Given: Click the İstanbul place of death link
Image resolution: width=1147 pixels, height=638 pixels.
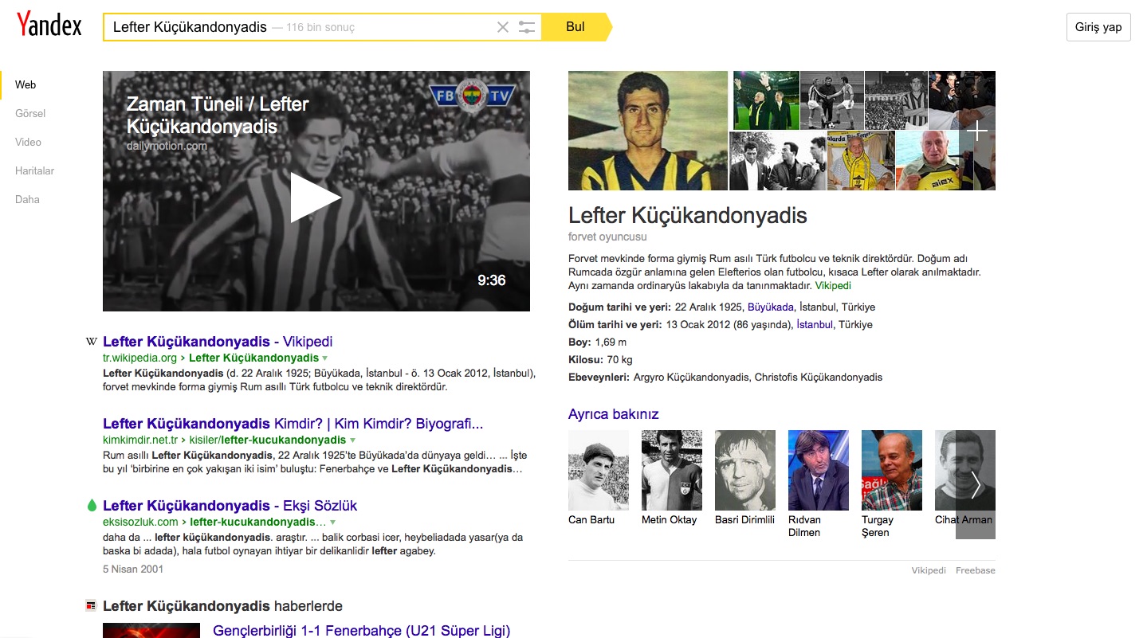Looking at the screenshot, I should click(815, 325).
